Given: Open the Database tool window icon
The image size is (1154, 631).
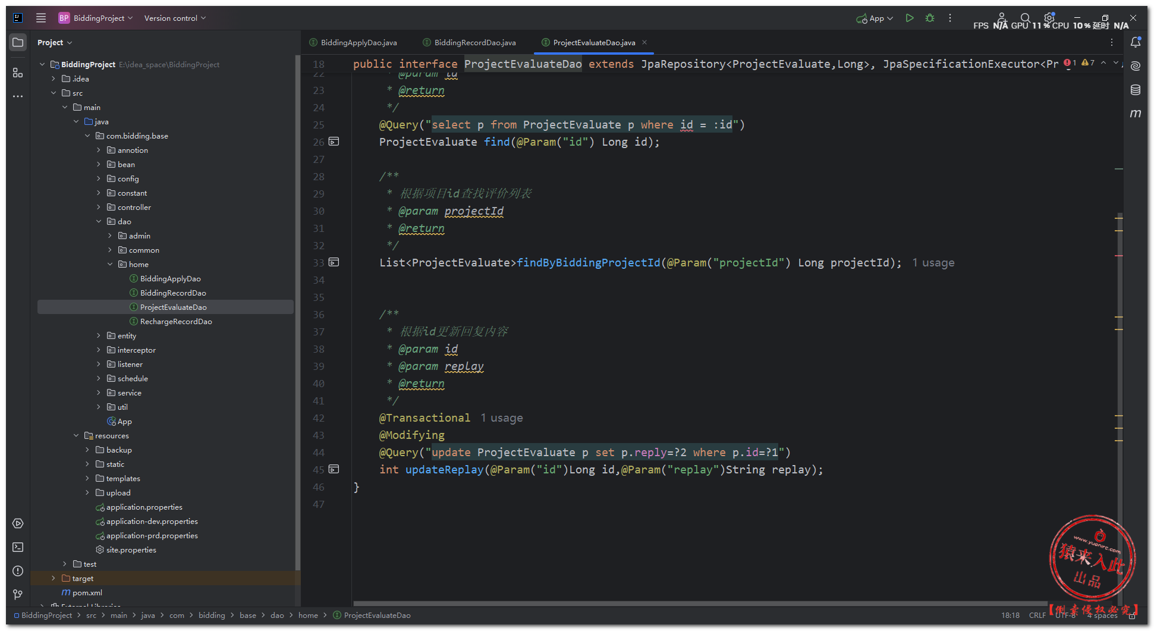Looking at the screenshot, I should click(x=1135, y=90).
